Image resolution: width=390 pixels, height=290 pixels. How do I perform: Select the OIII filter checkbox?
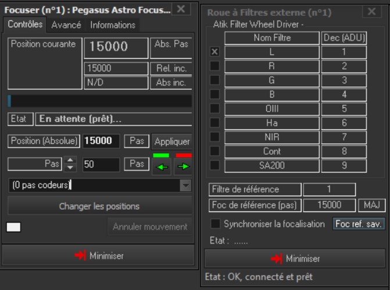tap(215, 108)
